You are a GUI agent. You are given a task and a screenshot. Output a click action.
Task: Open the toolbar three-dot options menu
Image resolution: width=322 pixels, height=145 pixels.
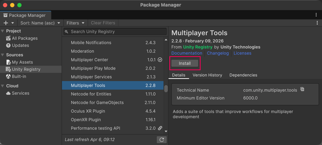click(x=317, y=23)
